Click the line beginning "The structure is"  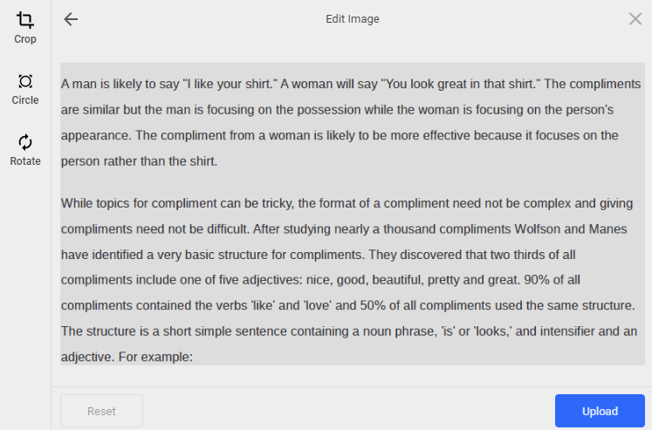click(x=349, y=331)
